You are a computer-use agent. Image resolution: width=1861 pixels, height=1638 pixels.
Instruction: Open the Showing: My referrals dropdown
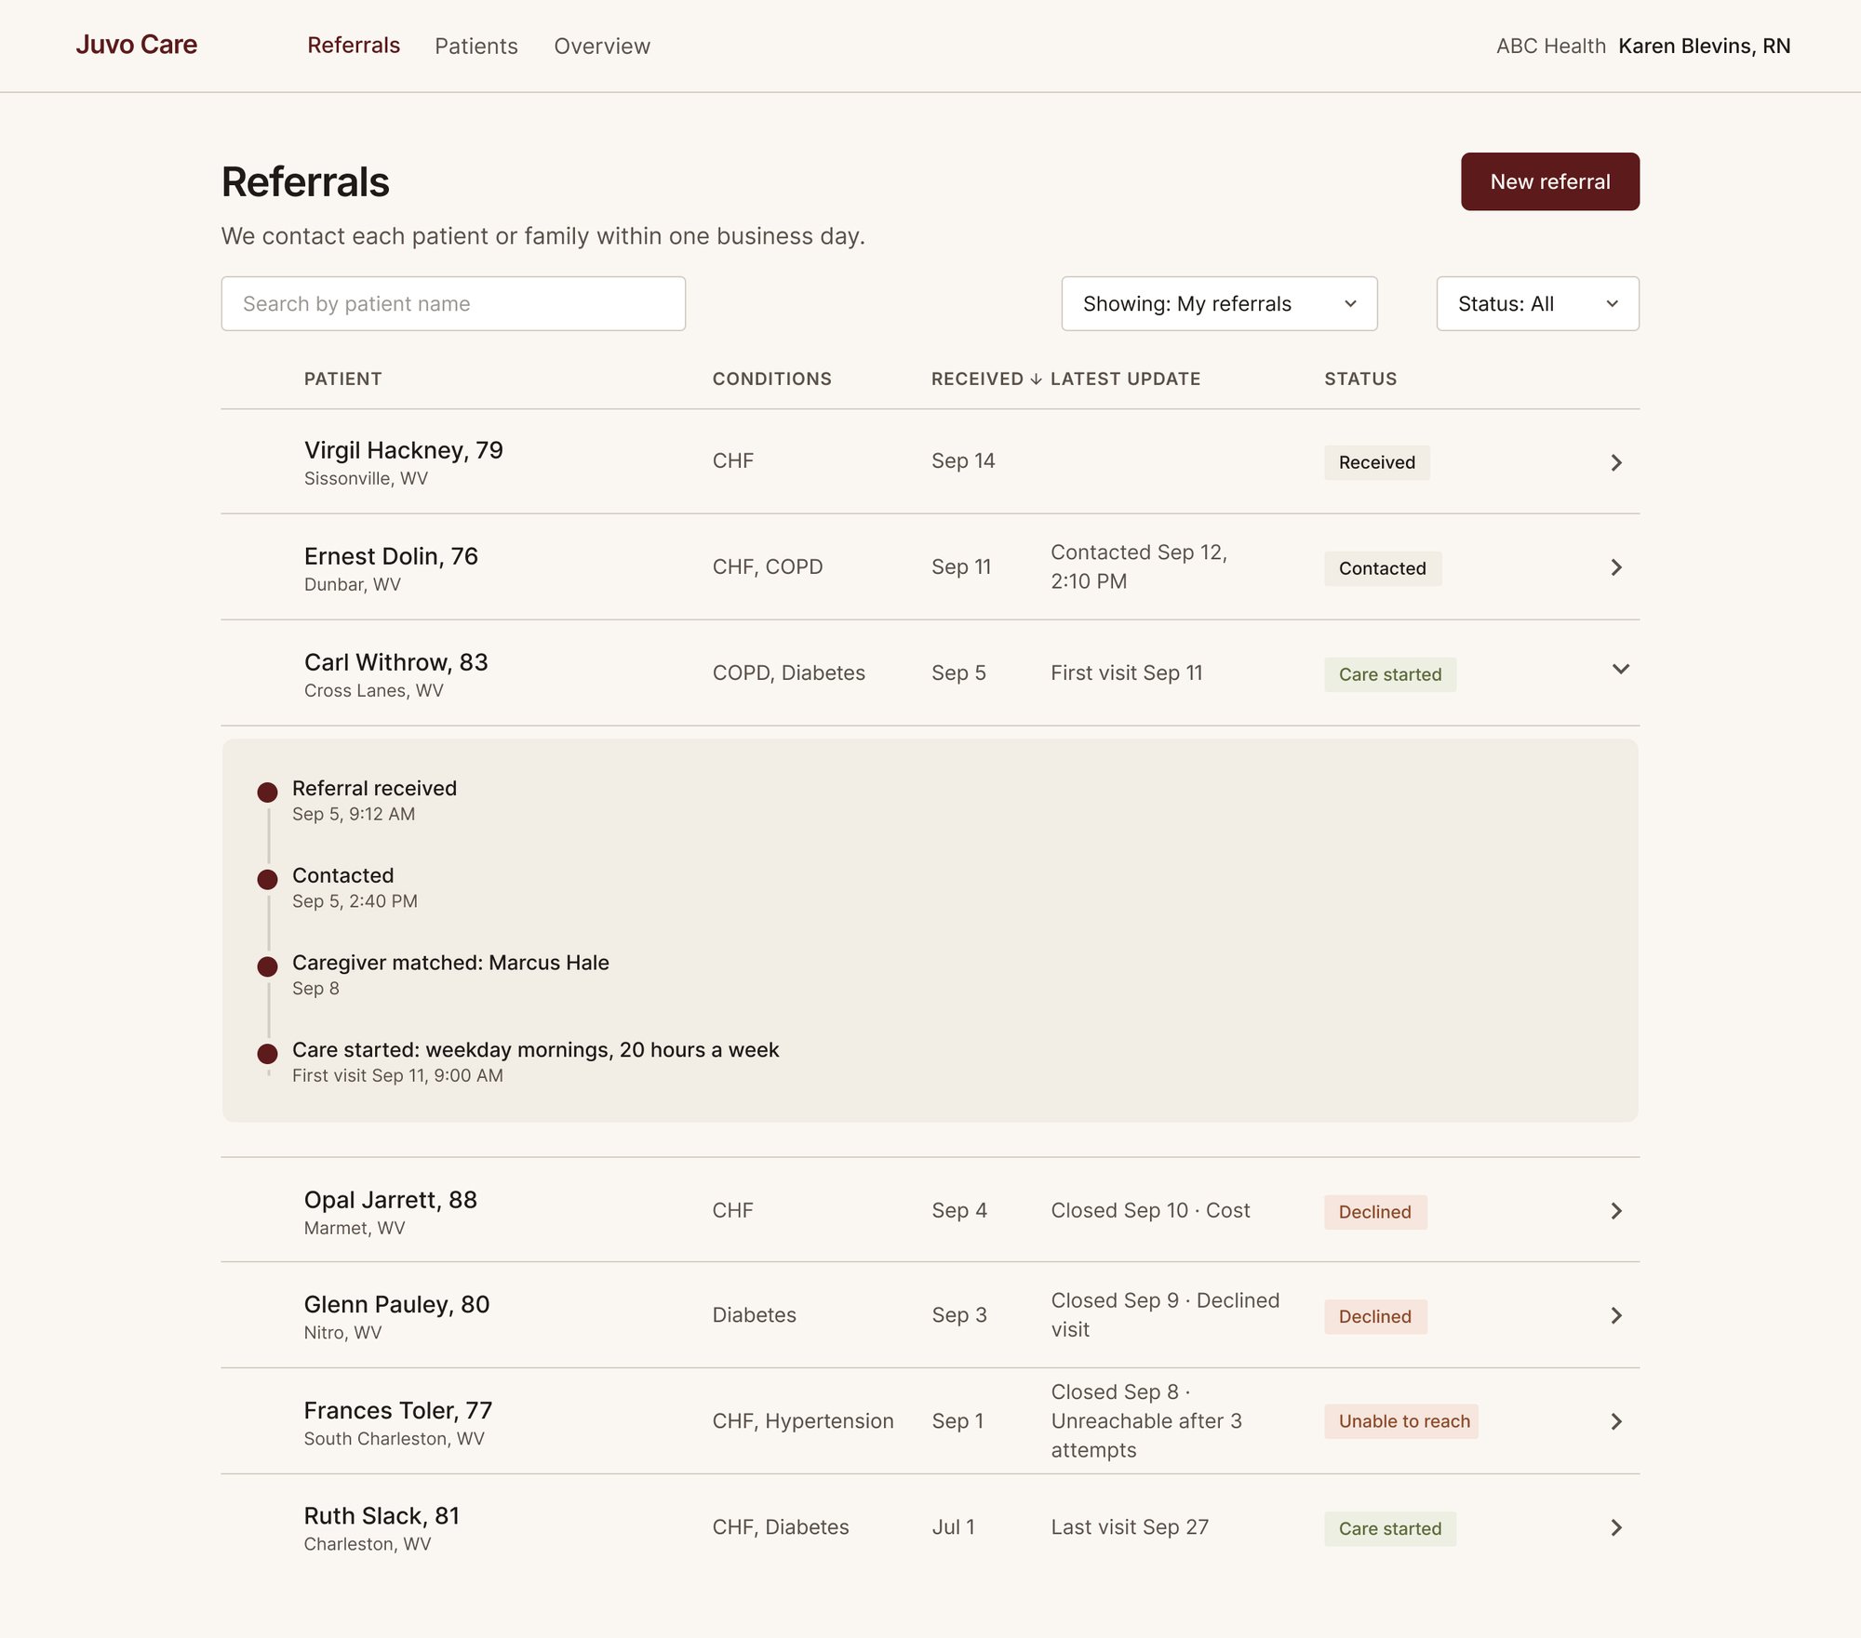pyautogui.click(x=1219, y=303)
